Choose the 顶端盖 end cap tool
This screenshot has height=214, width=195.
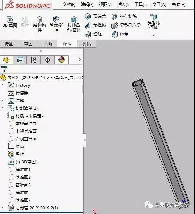pos(95,16)
